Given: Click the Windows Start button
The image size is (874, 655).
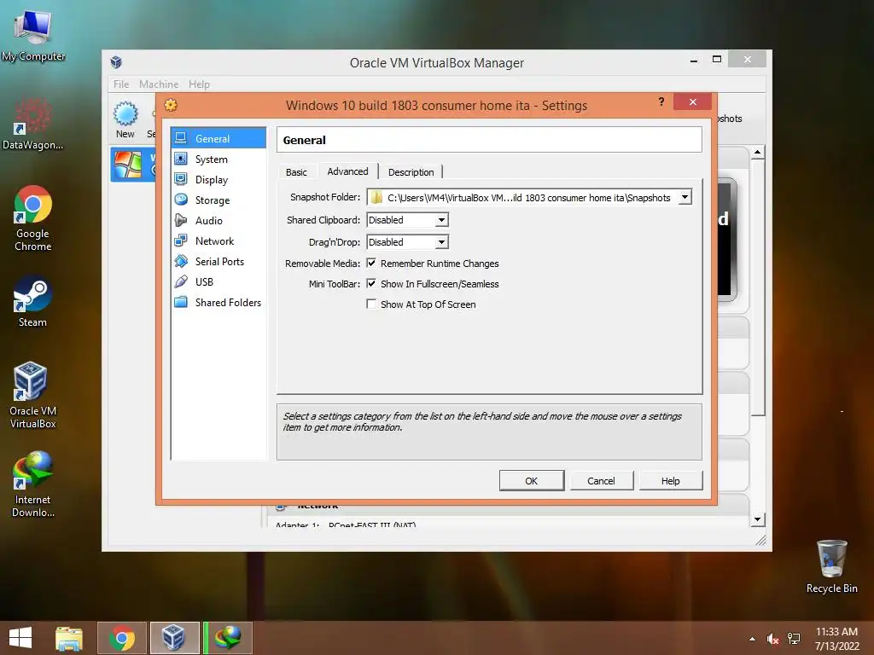Looking at the screenshot, I should (x=20, y=638).
